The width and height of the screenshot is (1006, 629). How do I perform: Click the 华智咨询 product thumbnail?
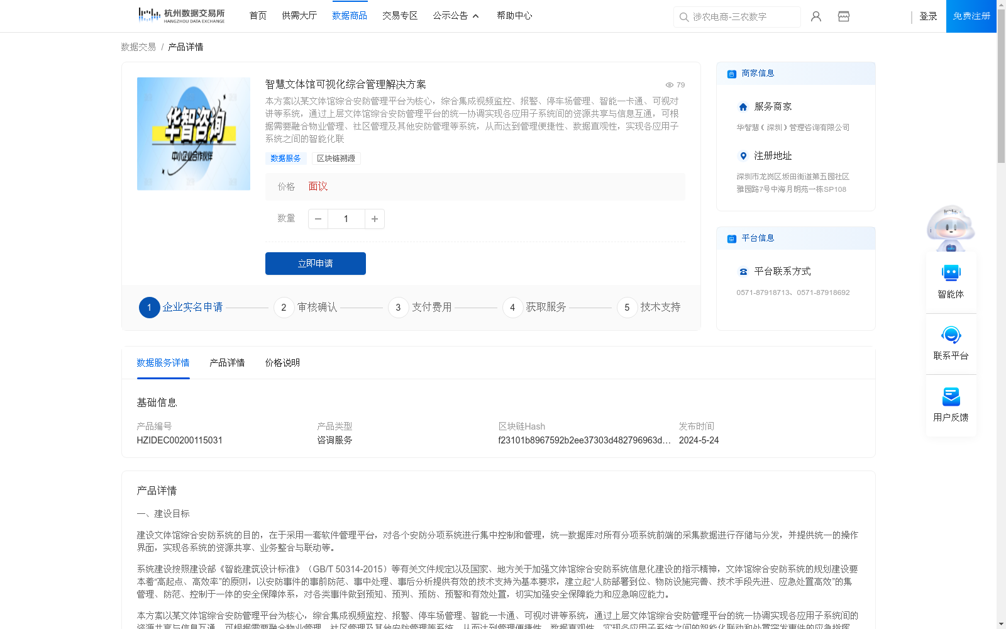pyautogui.click(x=194, y=134)
